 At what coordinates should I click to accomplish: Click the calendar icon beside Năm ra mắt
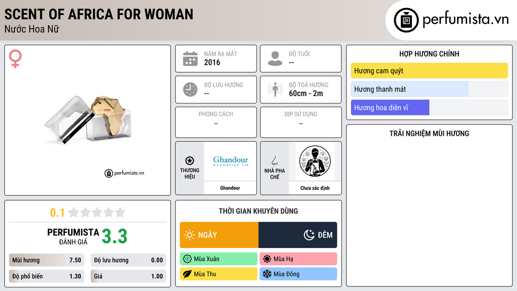[190, 59]
